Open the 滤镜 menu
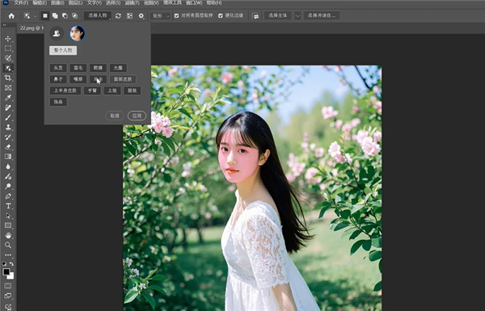The height and width of the screenshot is (311, 485). coord(133,2)
